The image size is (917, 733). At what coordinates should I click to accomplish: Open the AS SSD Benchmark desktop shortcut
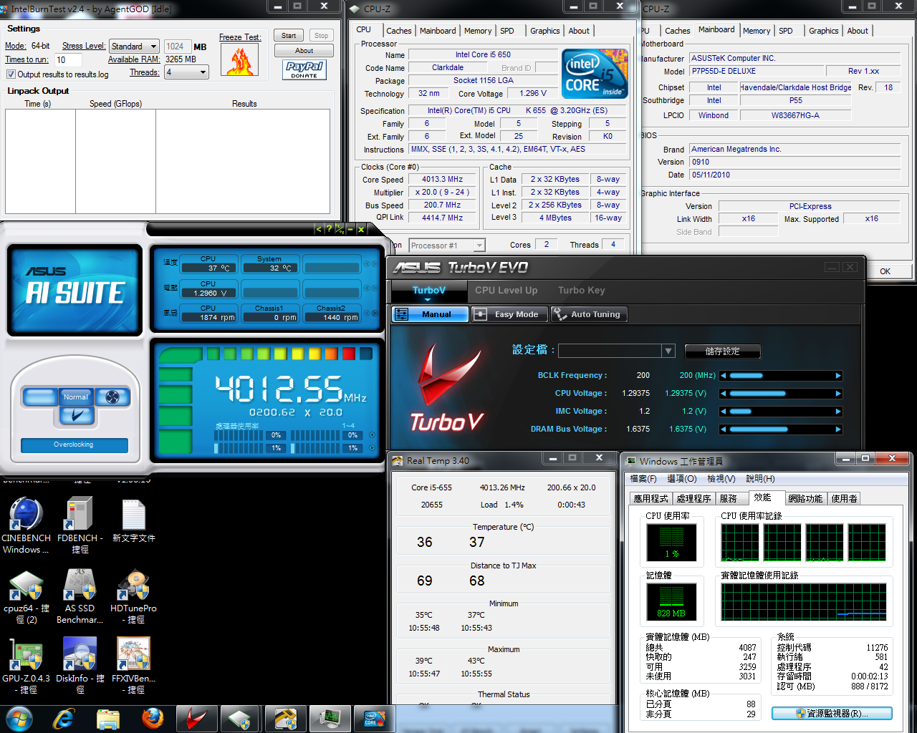[80, 597]
